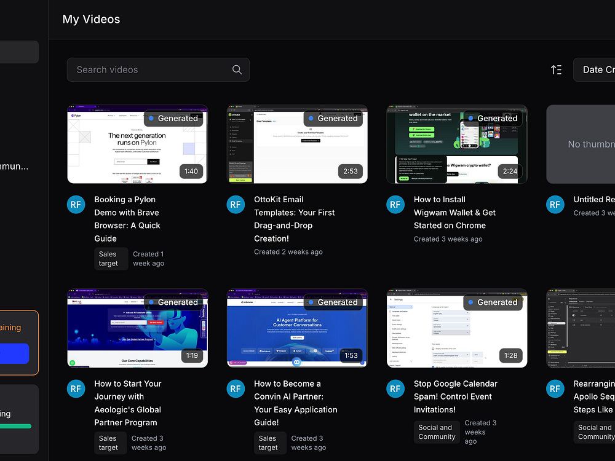Viewport: 615px width, 461px height.
Task: Click Generated badge on Convin video
Action: (x=333, y=302)
